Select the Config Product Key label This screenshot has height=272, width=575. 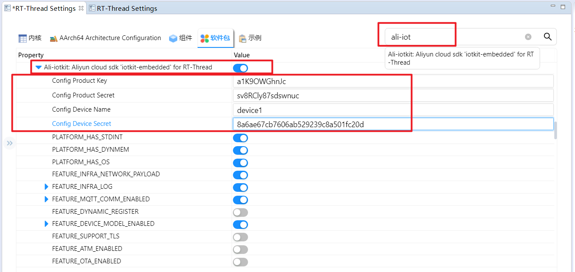tap(79, 81)
